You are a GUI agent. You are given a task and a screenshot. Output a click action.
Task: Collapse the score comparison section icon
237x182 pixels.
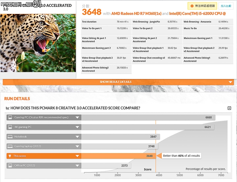click(229, 108)
